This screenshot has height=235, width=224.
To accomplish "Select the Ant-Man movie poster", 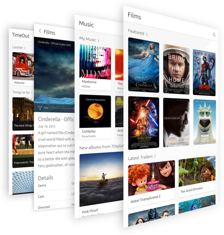I will point(204,72).
